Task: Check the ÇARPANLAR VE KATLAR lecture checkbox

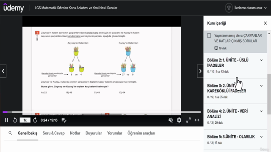Action: 209,35
